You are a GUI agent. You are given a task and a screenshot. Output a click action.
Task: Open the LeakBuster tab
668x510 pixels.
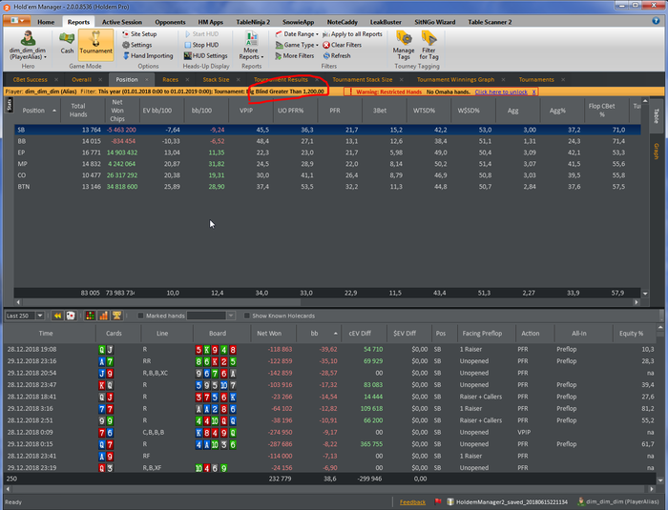click(386, 22)
